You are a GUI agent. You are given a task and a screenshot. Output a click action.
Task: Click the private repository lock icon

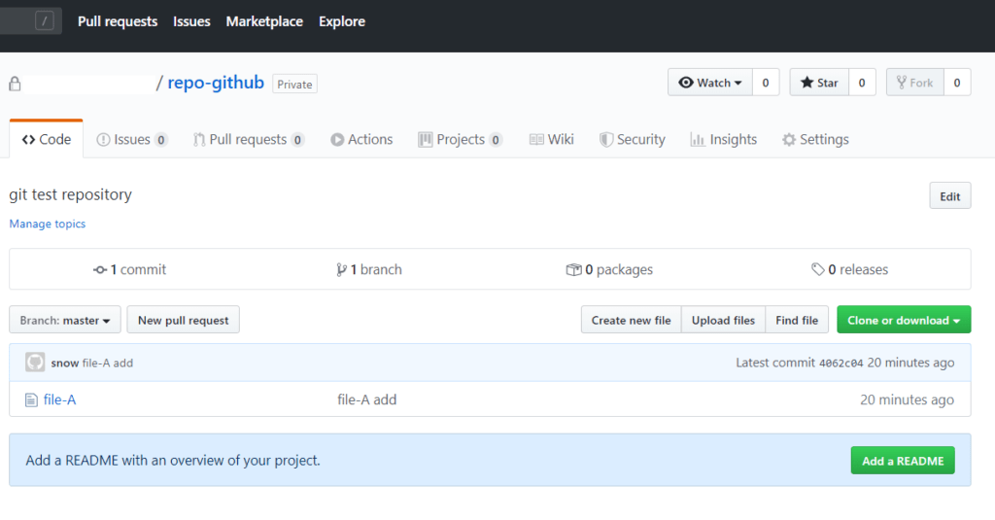[15, 84]
